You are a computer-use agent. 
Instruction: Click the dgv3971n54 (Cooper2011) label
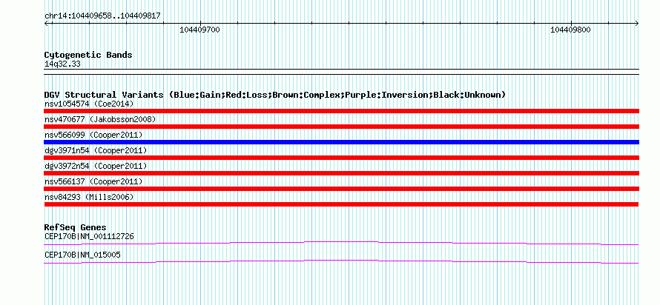(96, 150)
